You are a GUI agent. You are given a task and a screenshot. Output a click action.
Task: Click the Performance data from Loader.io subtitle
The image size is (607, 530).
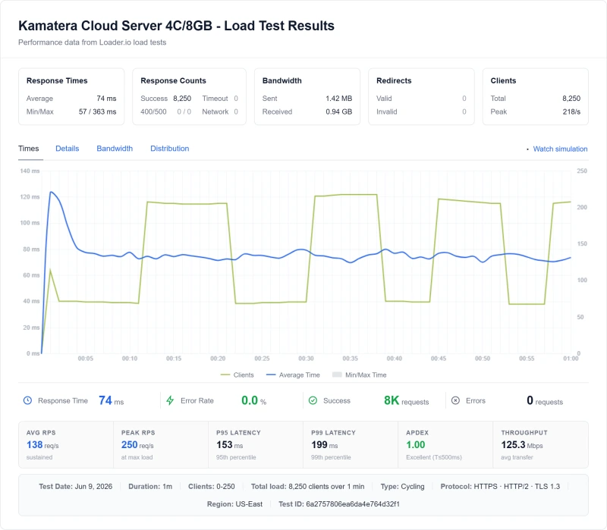click(92, 42)
